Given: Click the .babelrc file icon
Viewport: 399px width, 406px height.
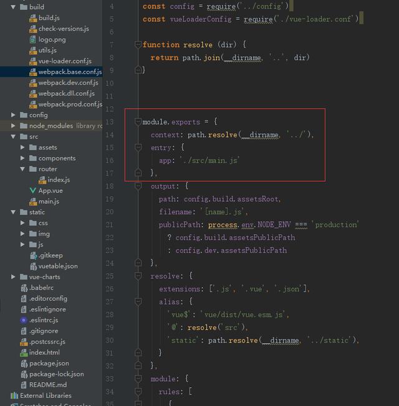Looking at the screenshot, I should [24, 288].
